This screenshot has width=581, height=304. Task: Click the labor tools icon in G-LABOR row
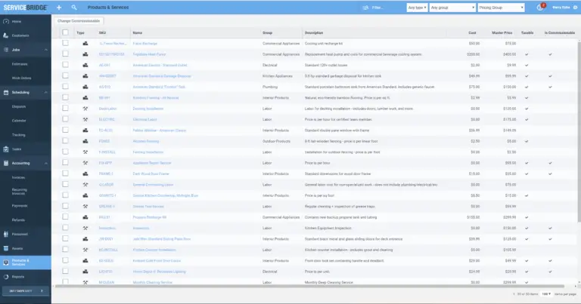click(85, 184)
